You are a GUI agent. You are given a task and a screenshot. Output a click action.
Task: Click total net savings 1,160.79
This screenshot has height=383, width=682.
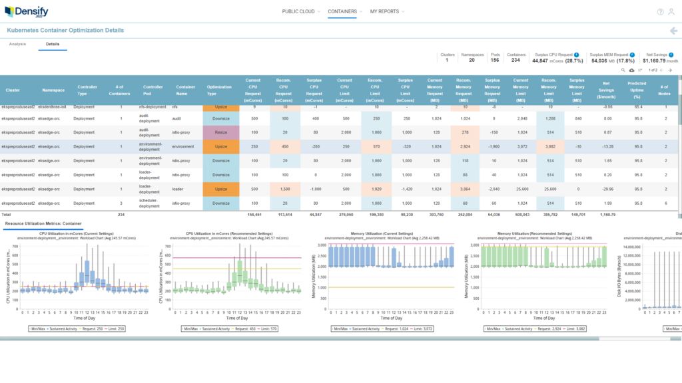607,215
